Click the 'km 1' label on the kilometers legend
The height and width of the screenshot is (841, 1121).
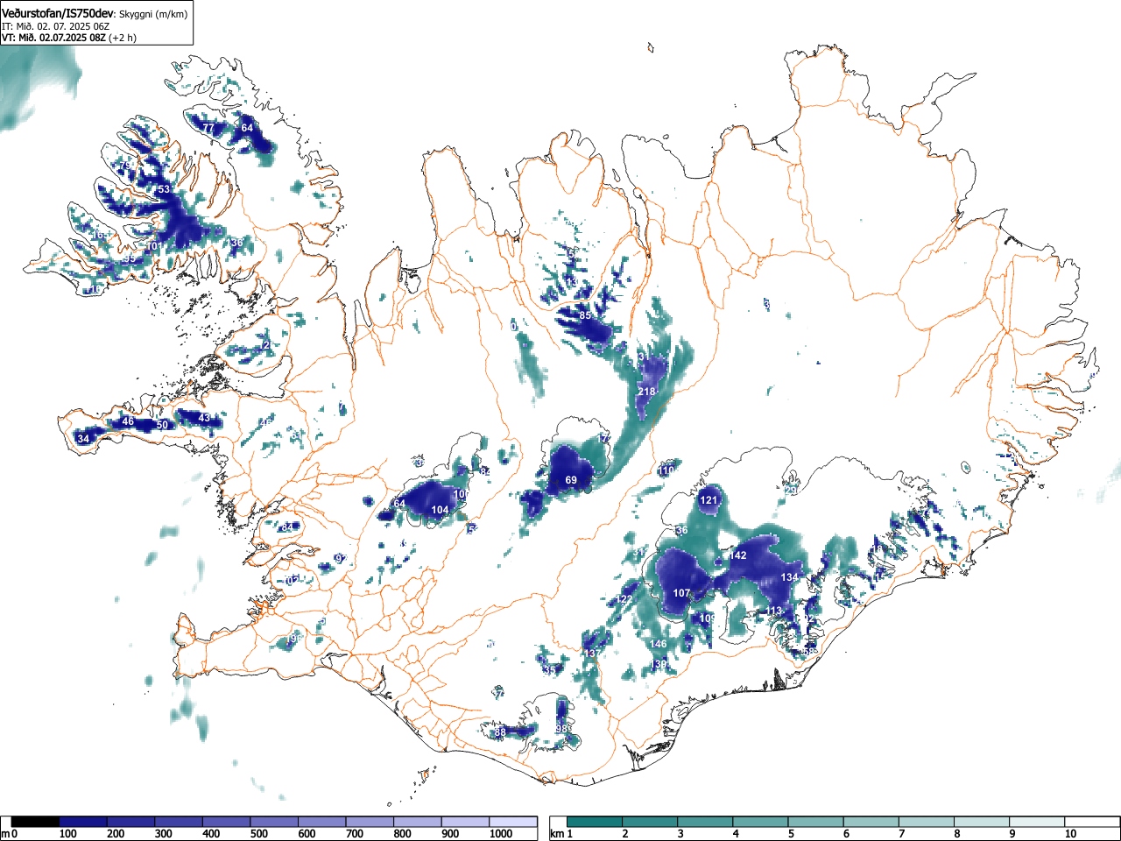pyautogui.click(x=563, y=834)
